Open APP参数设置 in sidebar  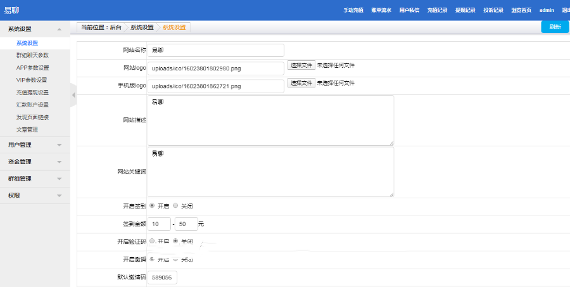(33, 68)
